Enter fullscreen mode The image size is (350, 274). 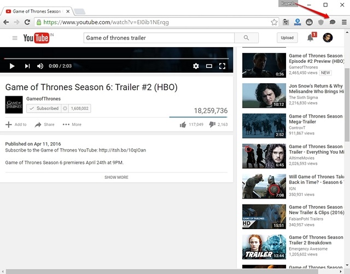coord(222,66)
